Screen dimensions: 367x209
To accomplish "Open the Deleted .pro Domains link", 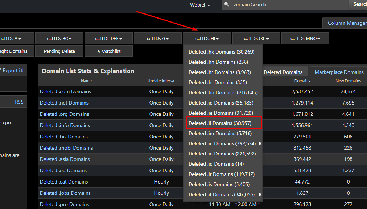I will (x=65, y=204).
